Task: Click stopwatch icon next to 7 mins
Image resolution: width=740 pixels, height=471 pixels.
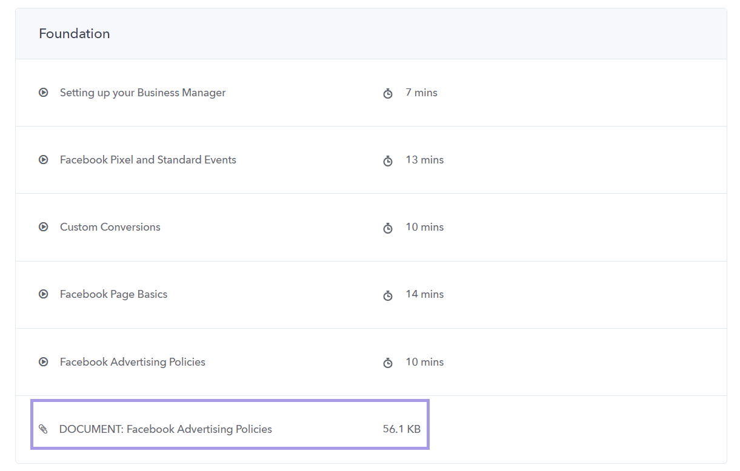Action: coord(388,93)
